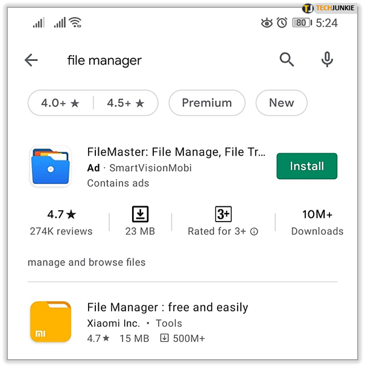The width and height of the screenshot is (365, 367).
Task: Open the Xiaomi yellow folder app icon
Action: 51,322
